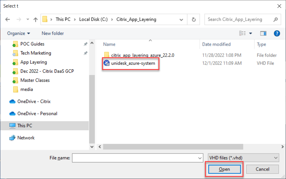
Task: Create a New folder
Action: (53, 33)
